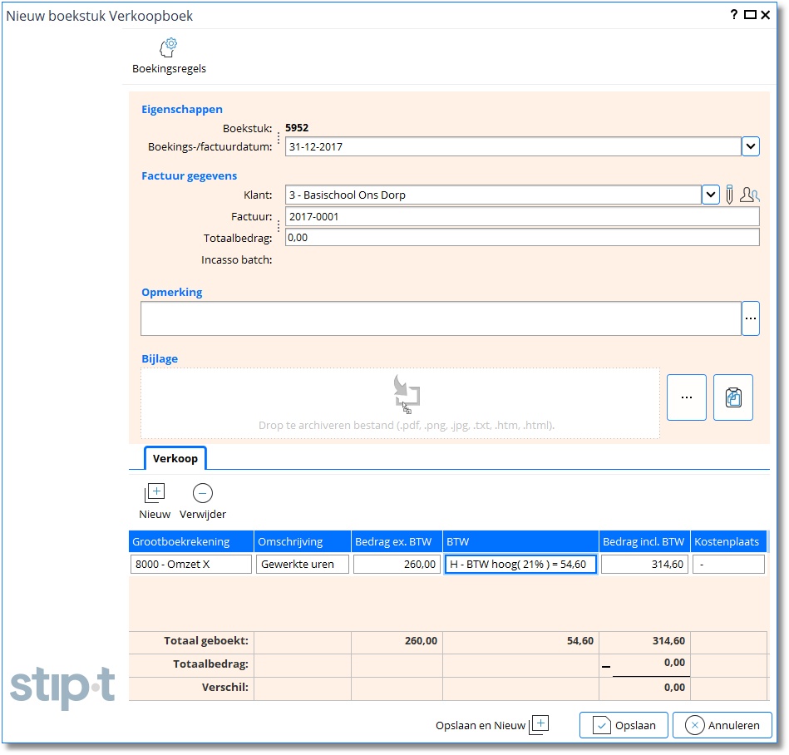Open the Klant dropdown list
Screen dimensions: 789x755
coord(711,195)
